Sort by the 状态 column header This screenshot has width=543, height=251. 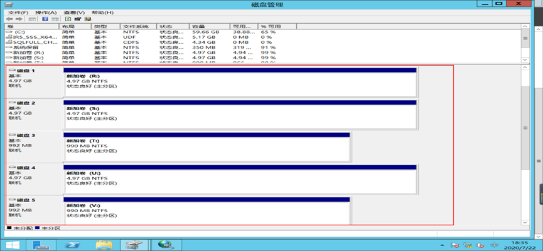point(173,26)
